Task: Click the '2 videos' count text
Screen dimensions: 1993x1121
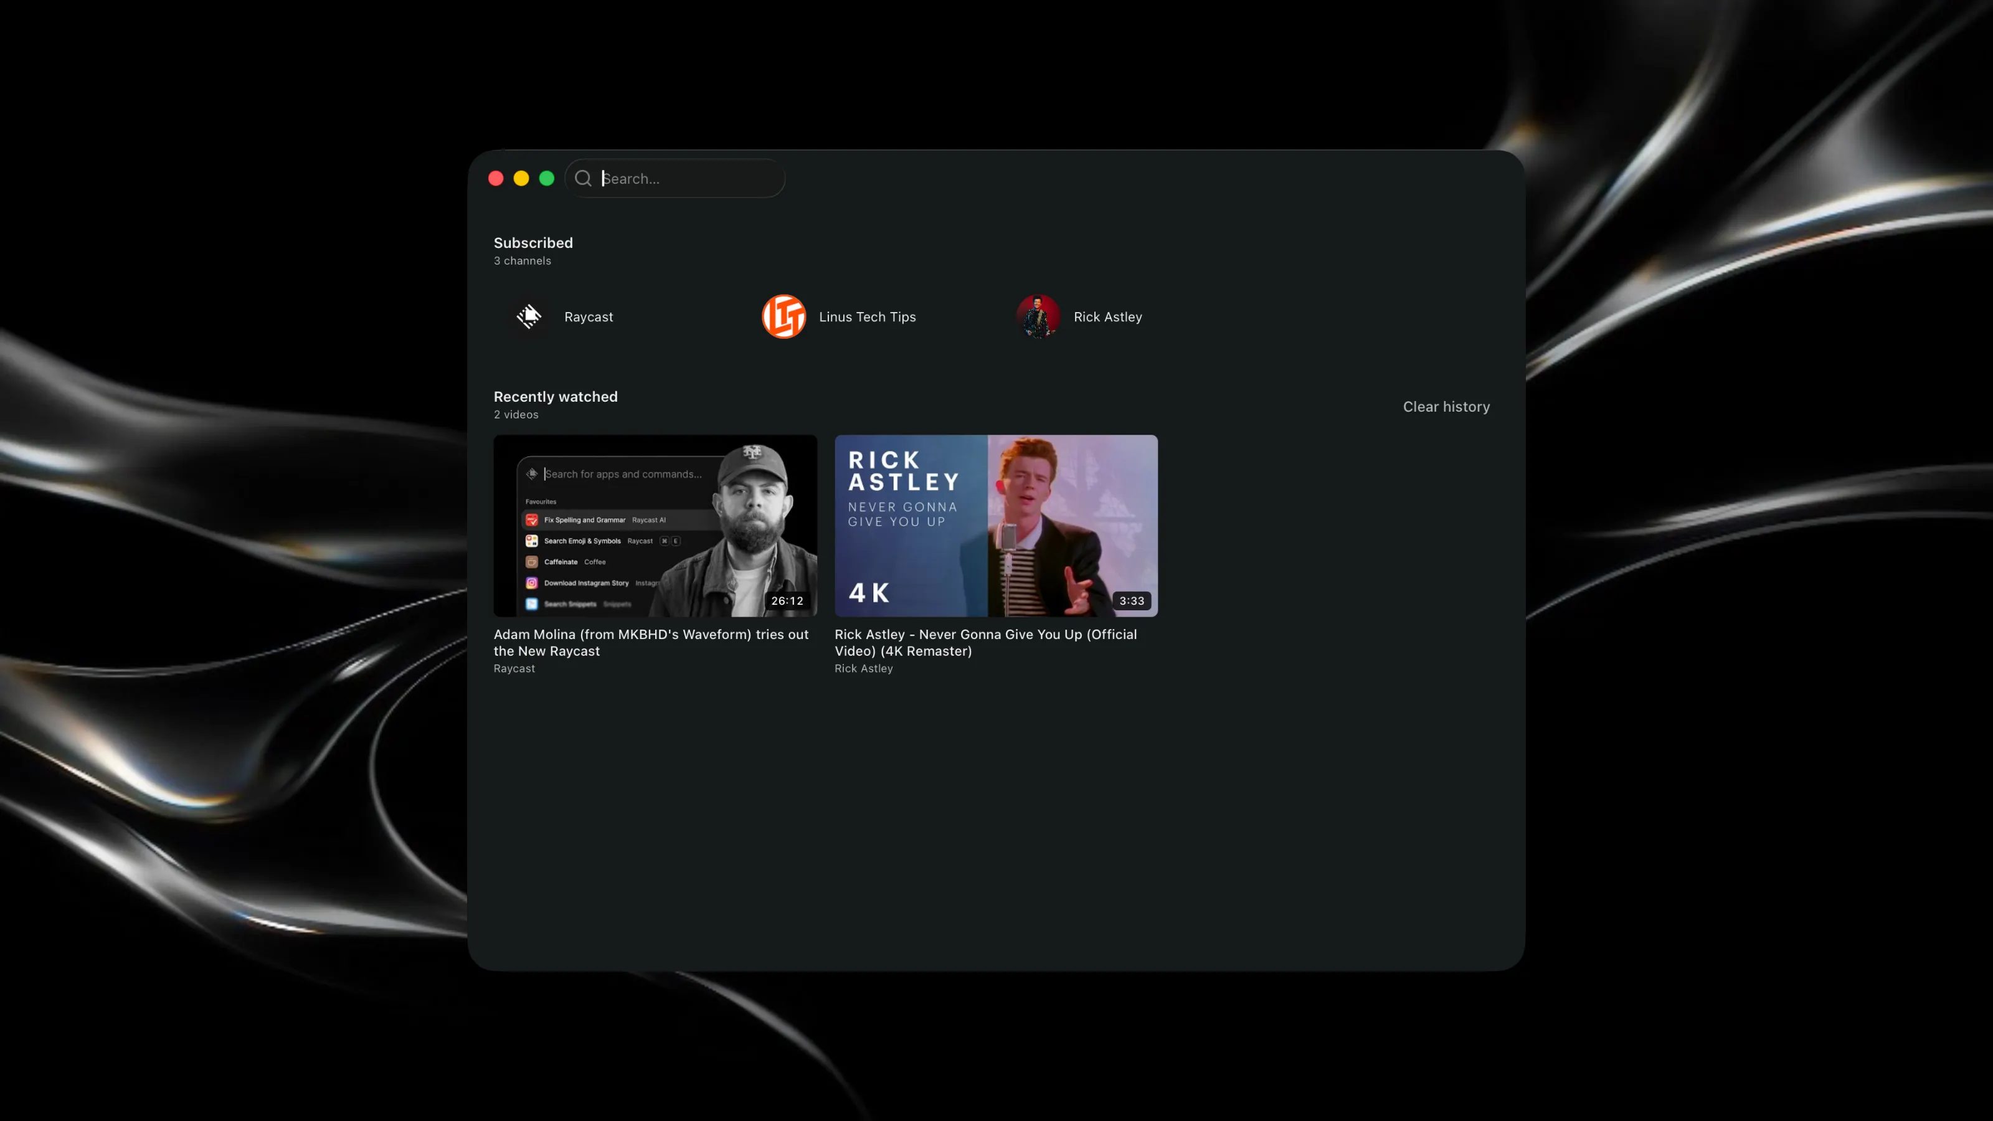Action: (x=516, y=415)
